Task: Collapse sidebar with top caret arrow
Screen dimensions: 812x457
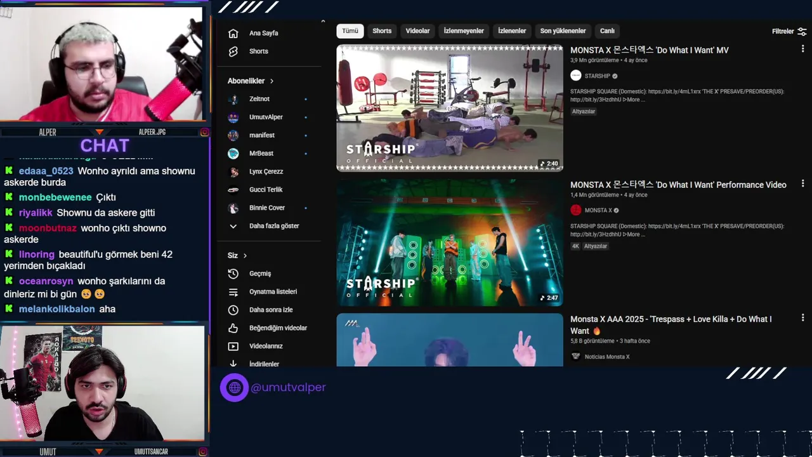Action: pyautogui.click(x=323, y=22)
